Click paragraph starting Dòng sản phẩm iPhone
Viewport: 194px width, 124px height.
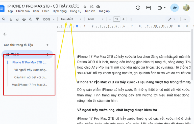pyautogui.click(x=133, y=95)
